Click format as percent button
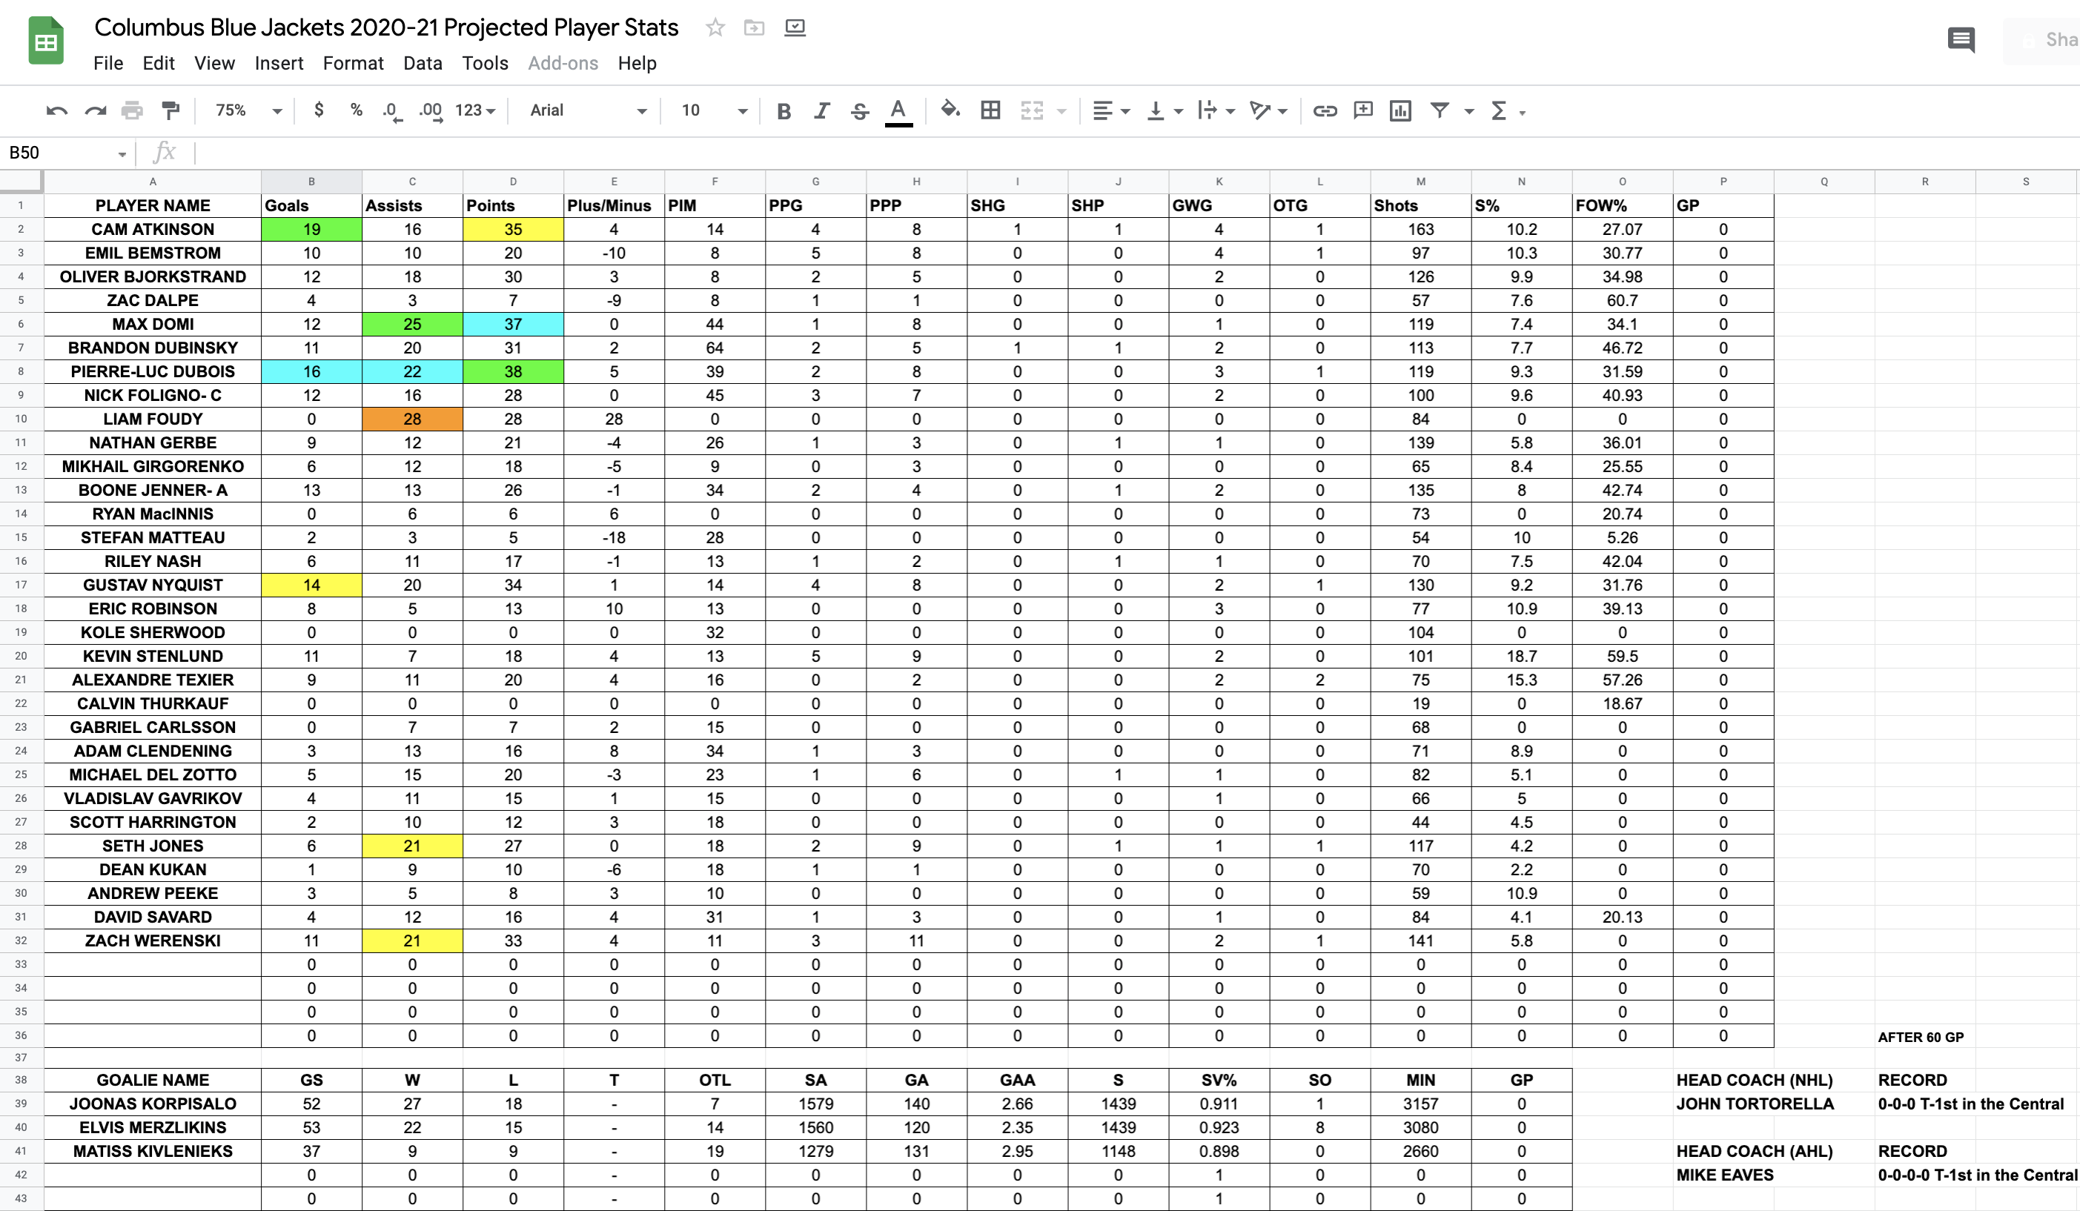2080x1211 pixels. point(356,110)
